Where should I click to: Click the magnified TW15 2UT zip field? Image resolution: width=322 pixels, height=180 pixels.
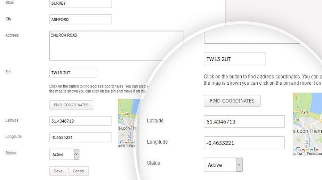click(235, 59)
